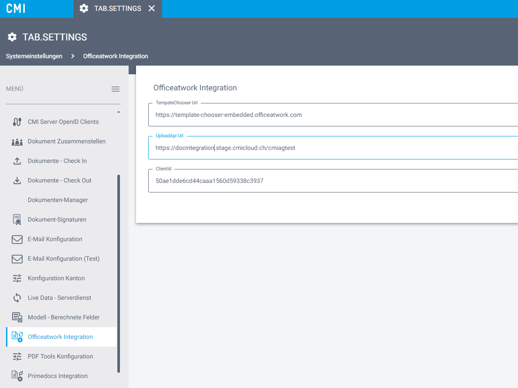Click Dokument-Signaturen certificate icon
The image size is (518, 388).
(x=17, y=219)
